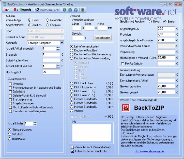Enable Premium-Angebot in Kategorie und Suche
This screenshot has width=184, height=159.
pyautogui.click(x=11, y=88)
